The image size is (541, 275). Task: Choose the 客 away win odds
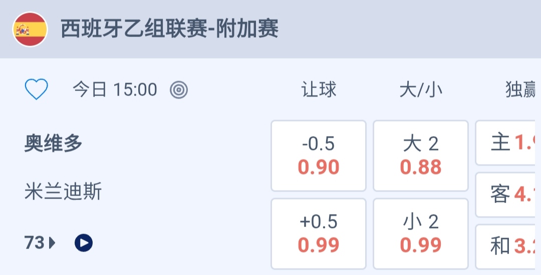click(508, 194)
